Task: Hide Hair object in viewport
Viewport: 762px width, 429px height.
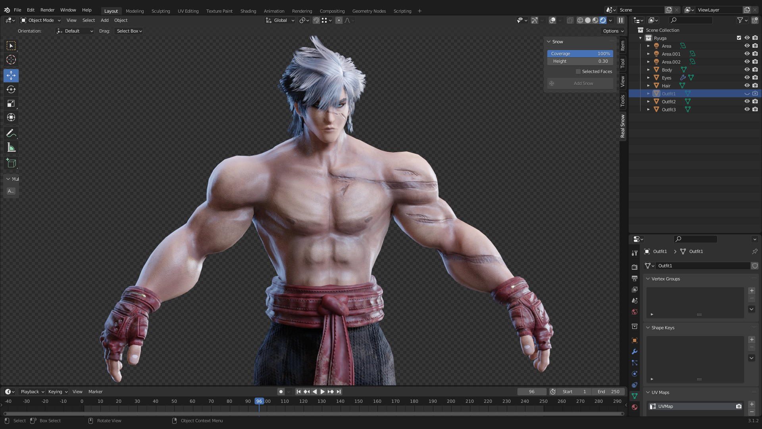Action: click(x=747, y=85)
